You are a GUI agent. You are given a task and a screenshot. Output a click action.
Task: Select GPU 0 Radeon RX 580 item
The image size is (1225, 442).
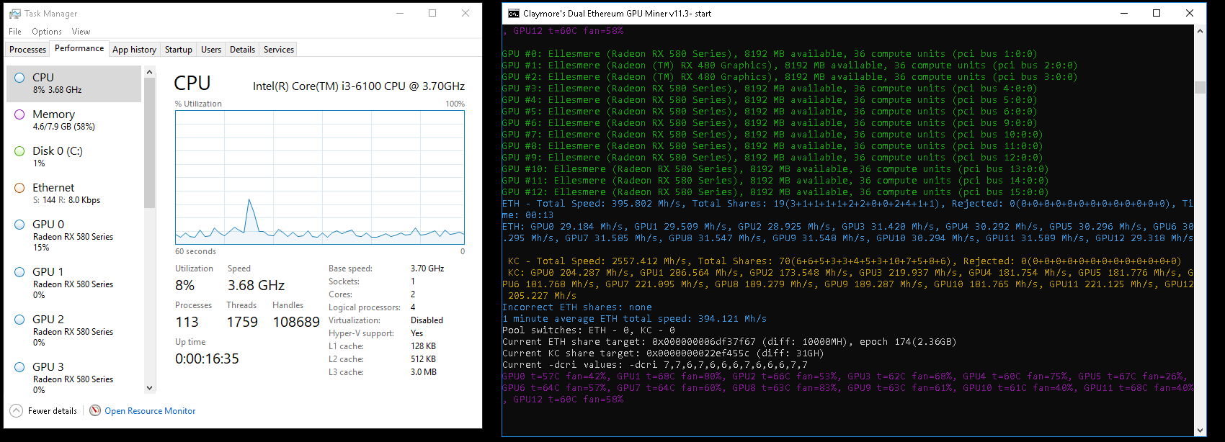[x=75, y=236]
